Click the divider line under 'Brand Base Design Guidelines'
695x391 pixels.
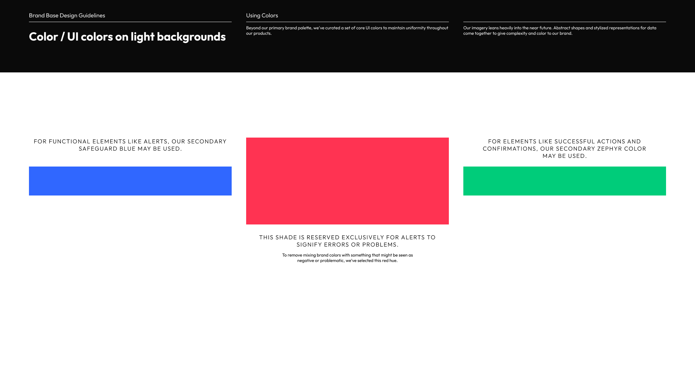tap(130, 22)
